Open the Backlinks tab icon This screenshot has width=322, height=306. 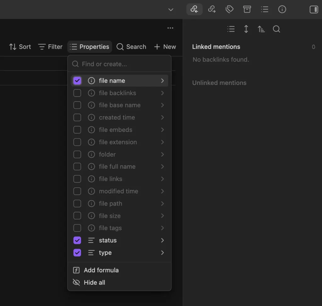[x=194, y=9]
